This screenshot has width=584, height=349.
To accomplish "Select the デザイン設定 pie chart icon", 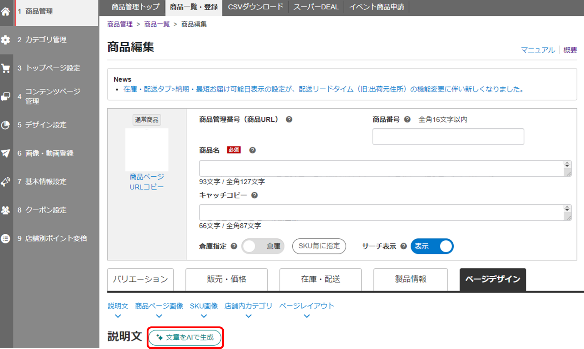I will click(x=6, y=125).
